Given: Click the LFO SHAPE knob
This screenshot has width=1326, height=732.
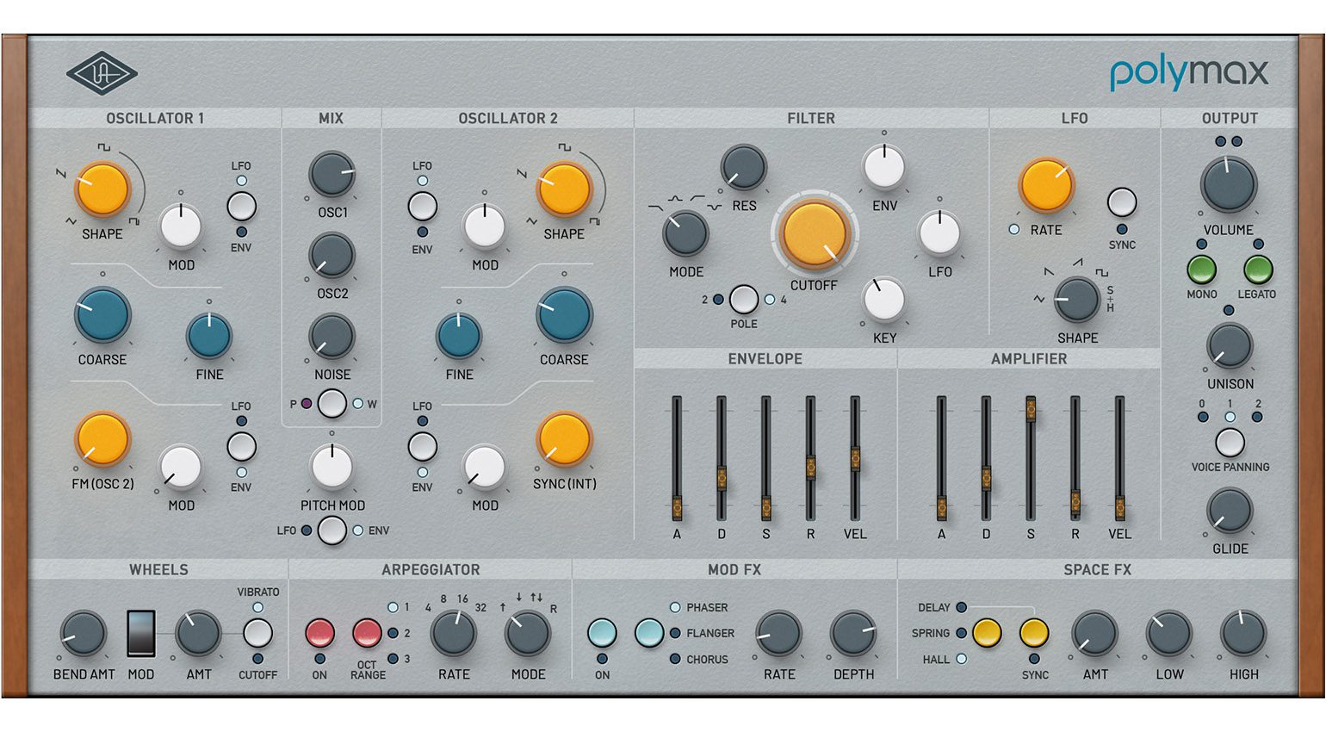Looking at the screenshot, I should pyautogui.click(x=1077, y=300).
